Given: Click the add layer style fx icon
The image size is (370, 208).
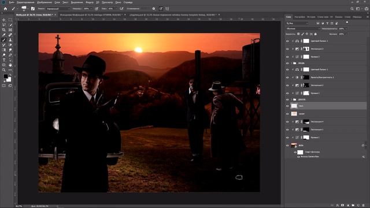Looking at the screenshot, I should [338, 206].
